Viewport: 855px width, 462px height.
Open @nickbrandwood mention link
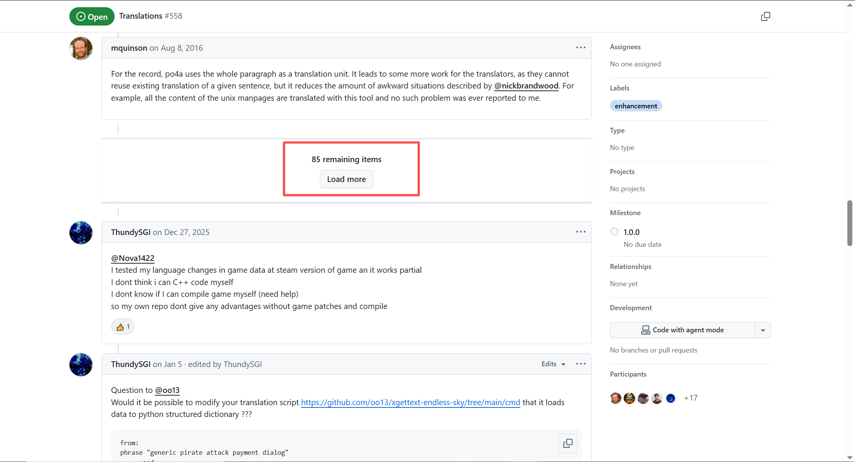[x=526, y=86]
